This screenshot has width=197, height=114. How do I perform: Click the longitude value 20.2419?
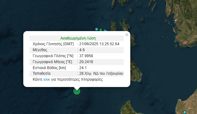point(86,62)
